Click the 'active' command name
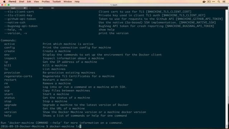The width and height of the screenshot is (229, 129). pyautogui.click(x=9, y=44)
